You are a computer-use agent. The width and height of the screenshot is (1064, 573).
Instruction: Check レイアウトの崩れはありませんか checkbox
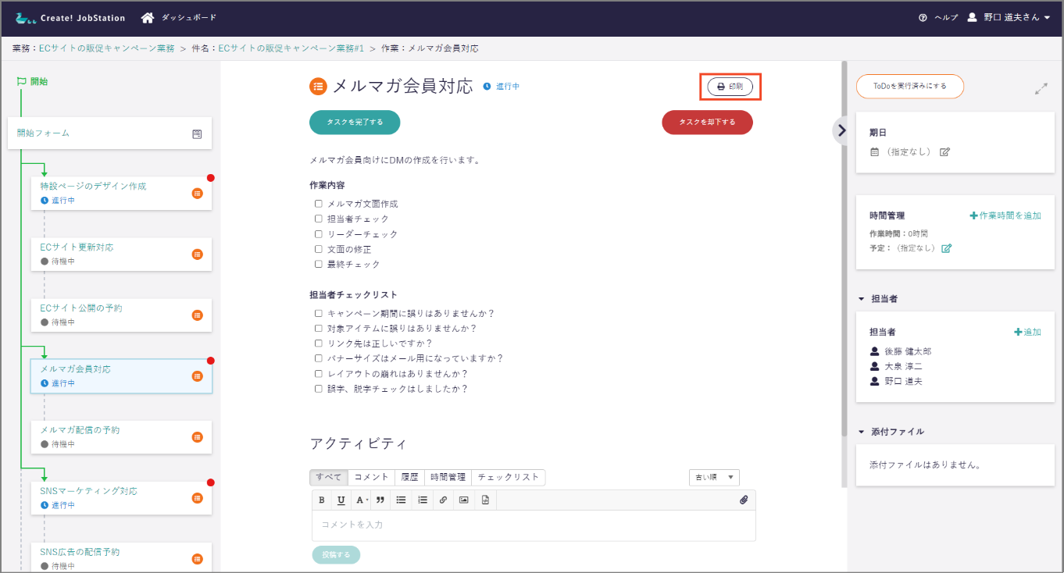coord(319,374)
